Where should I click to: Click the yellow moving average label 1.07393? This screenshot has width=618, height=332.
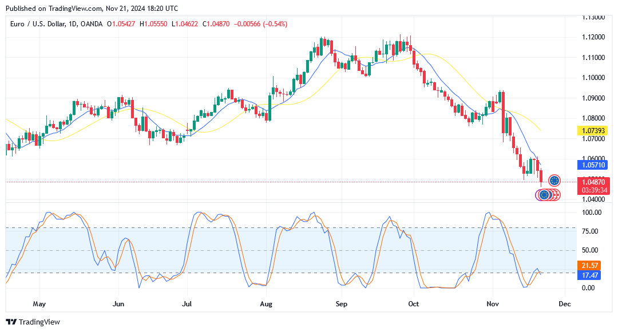[593, 131]
